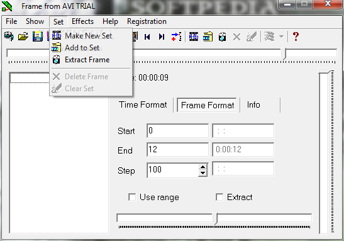Screen dimensions: 344x241
Task: Open the Effects menu
Action: pos(83,21)
